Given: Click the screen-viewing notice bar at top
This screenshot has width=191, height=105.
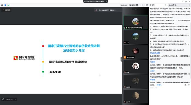Looking at the screenshot, I should pyautogui.click(x=95, y=1).
